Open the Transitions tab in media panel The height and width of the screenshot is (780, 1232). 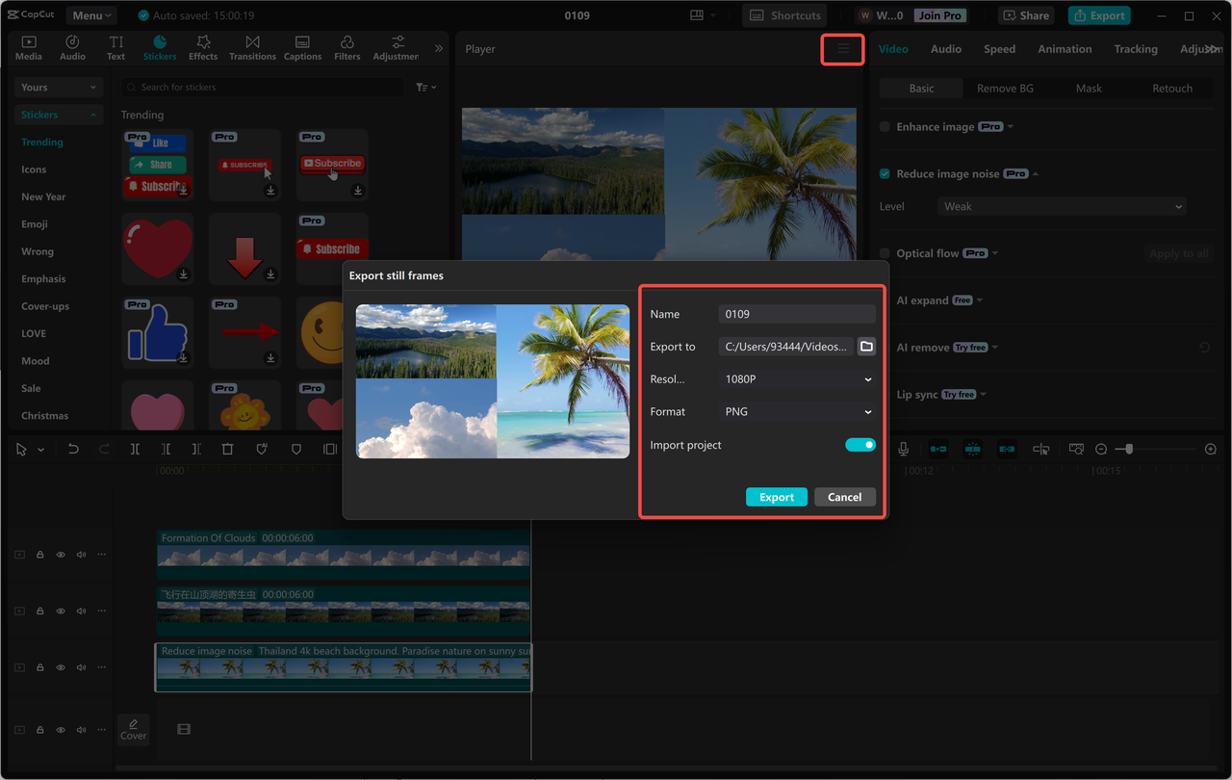click(252, 48)
